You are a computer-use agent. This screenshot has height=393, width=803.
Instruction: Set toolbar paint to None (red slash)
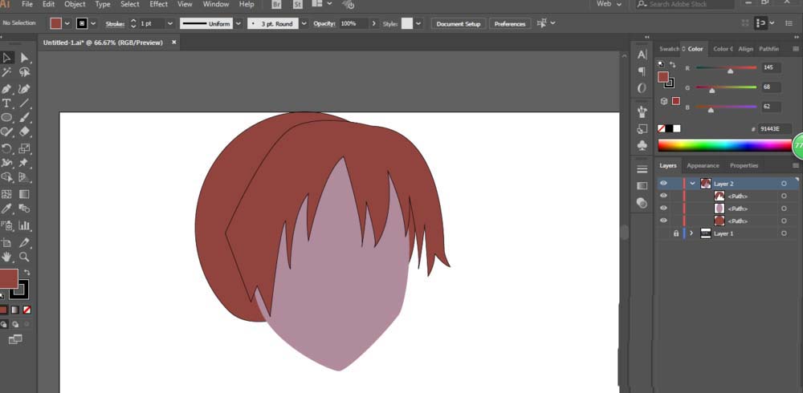coord(27,310)
